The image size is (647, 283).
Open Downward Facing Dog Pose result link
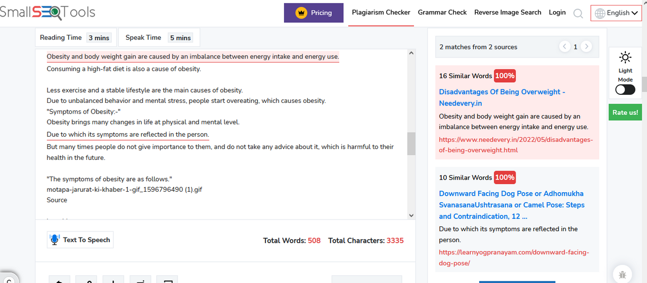click(x=512, y=205)
